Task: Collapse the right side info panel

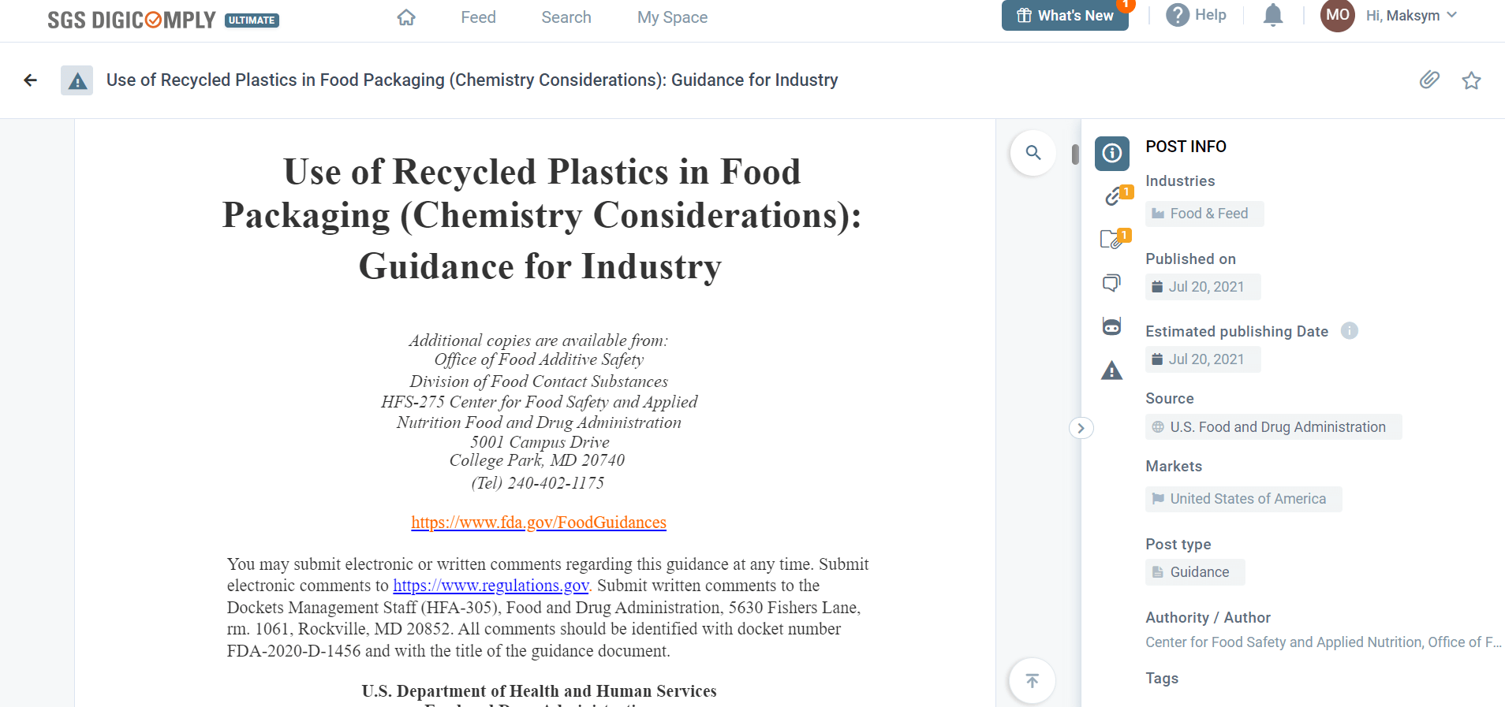Action: pyautogui.click(x=1081, y=428)
